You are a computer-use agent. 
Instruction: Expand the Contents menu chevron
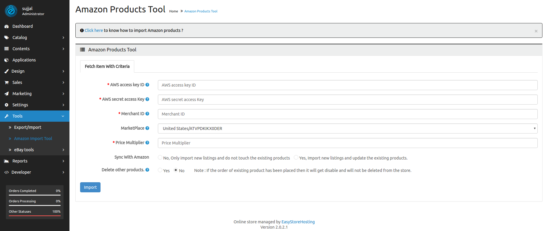click(x=63, y=49)
